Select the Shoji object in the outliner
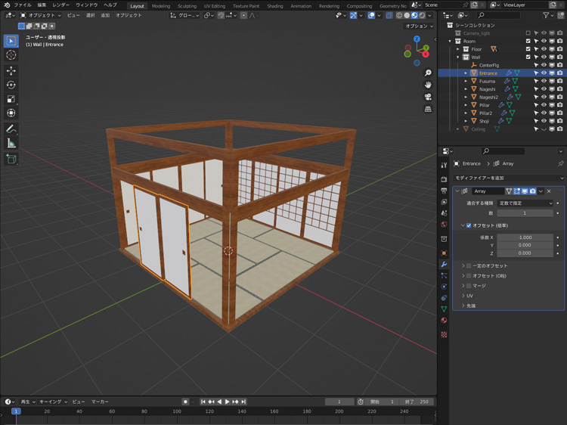The height and width of the screenshot is (425, 567). (484, 121)
